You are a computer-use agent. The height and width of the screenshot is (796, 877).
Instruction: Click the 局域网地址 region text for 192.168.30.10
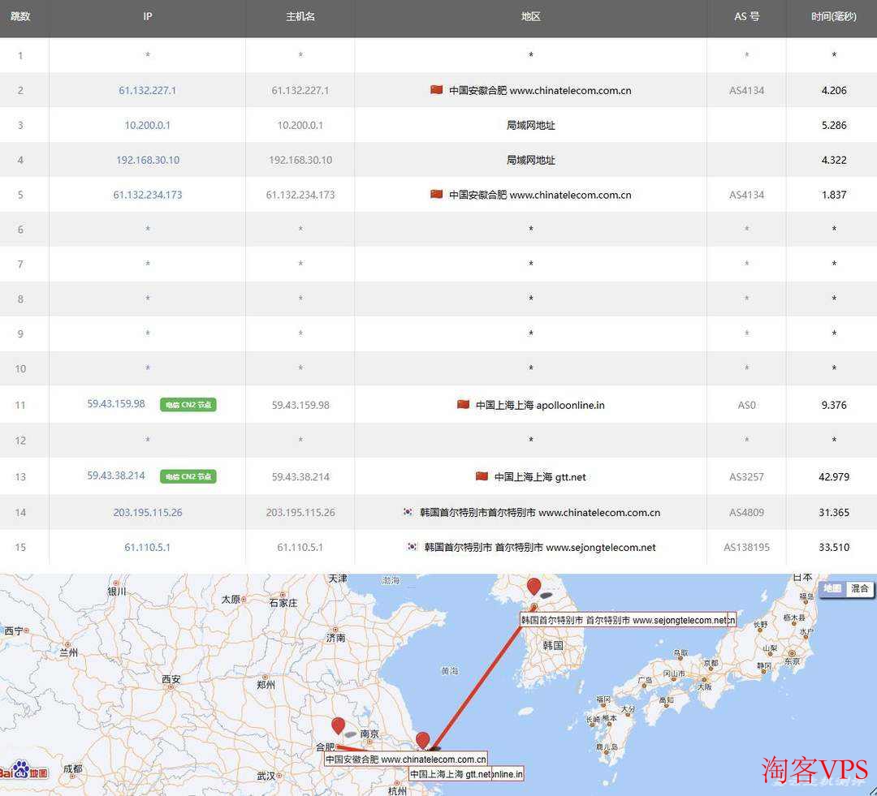pos(531,160)
